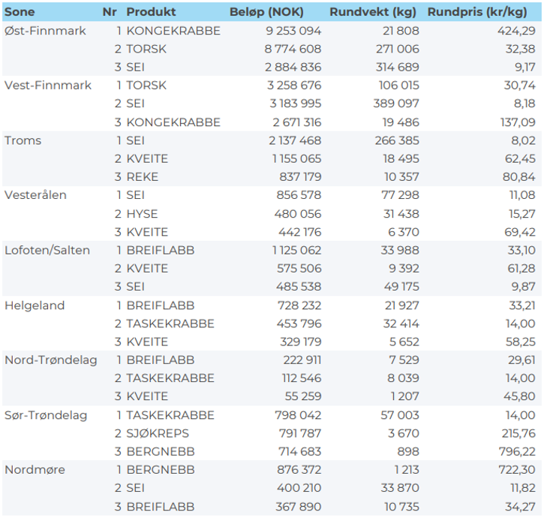Image resolution: width=544 pixels, height=521 pixels.
Task: Click the Nordmøre zone label
Action: click(x=35, y=470)
